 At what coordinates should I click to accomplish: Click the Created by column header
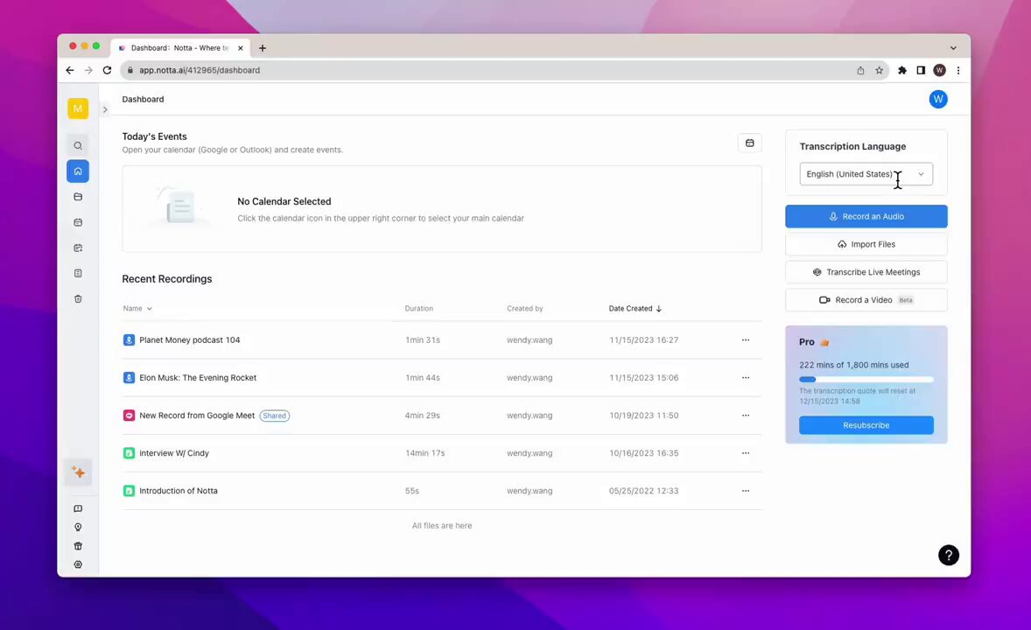[525, 308]
